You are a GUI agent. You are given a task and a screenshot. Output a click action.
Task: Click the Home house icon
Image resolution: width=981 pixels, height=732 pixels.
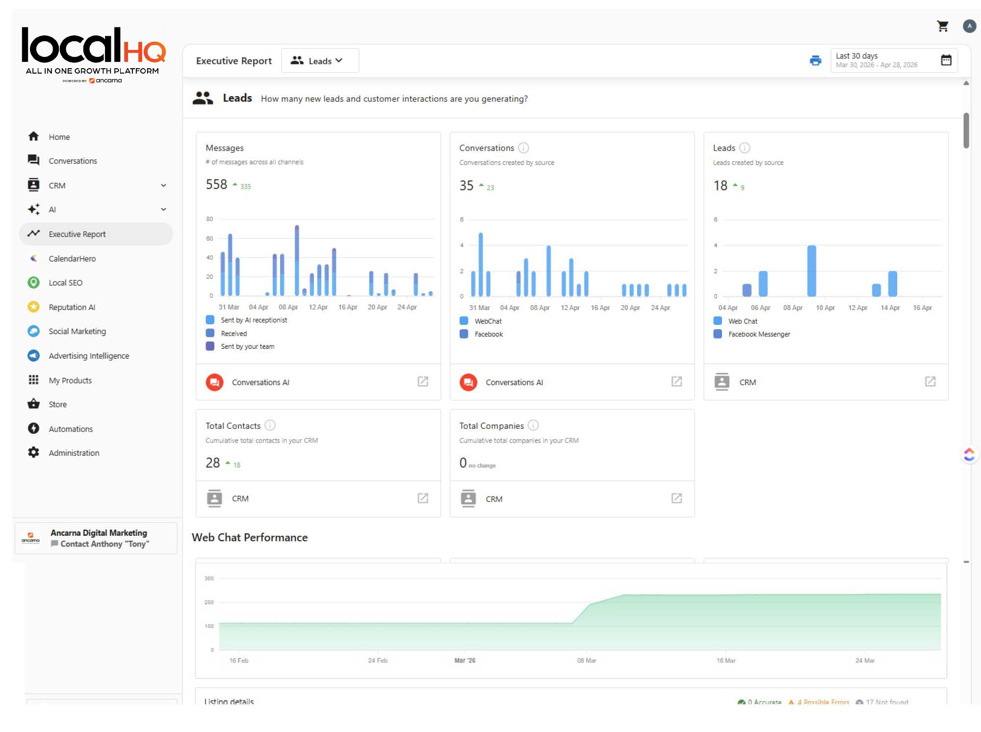(x=33, y=136)
